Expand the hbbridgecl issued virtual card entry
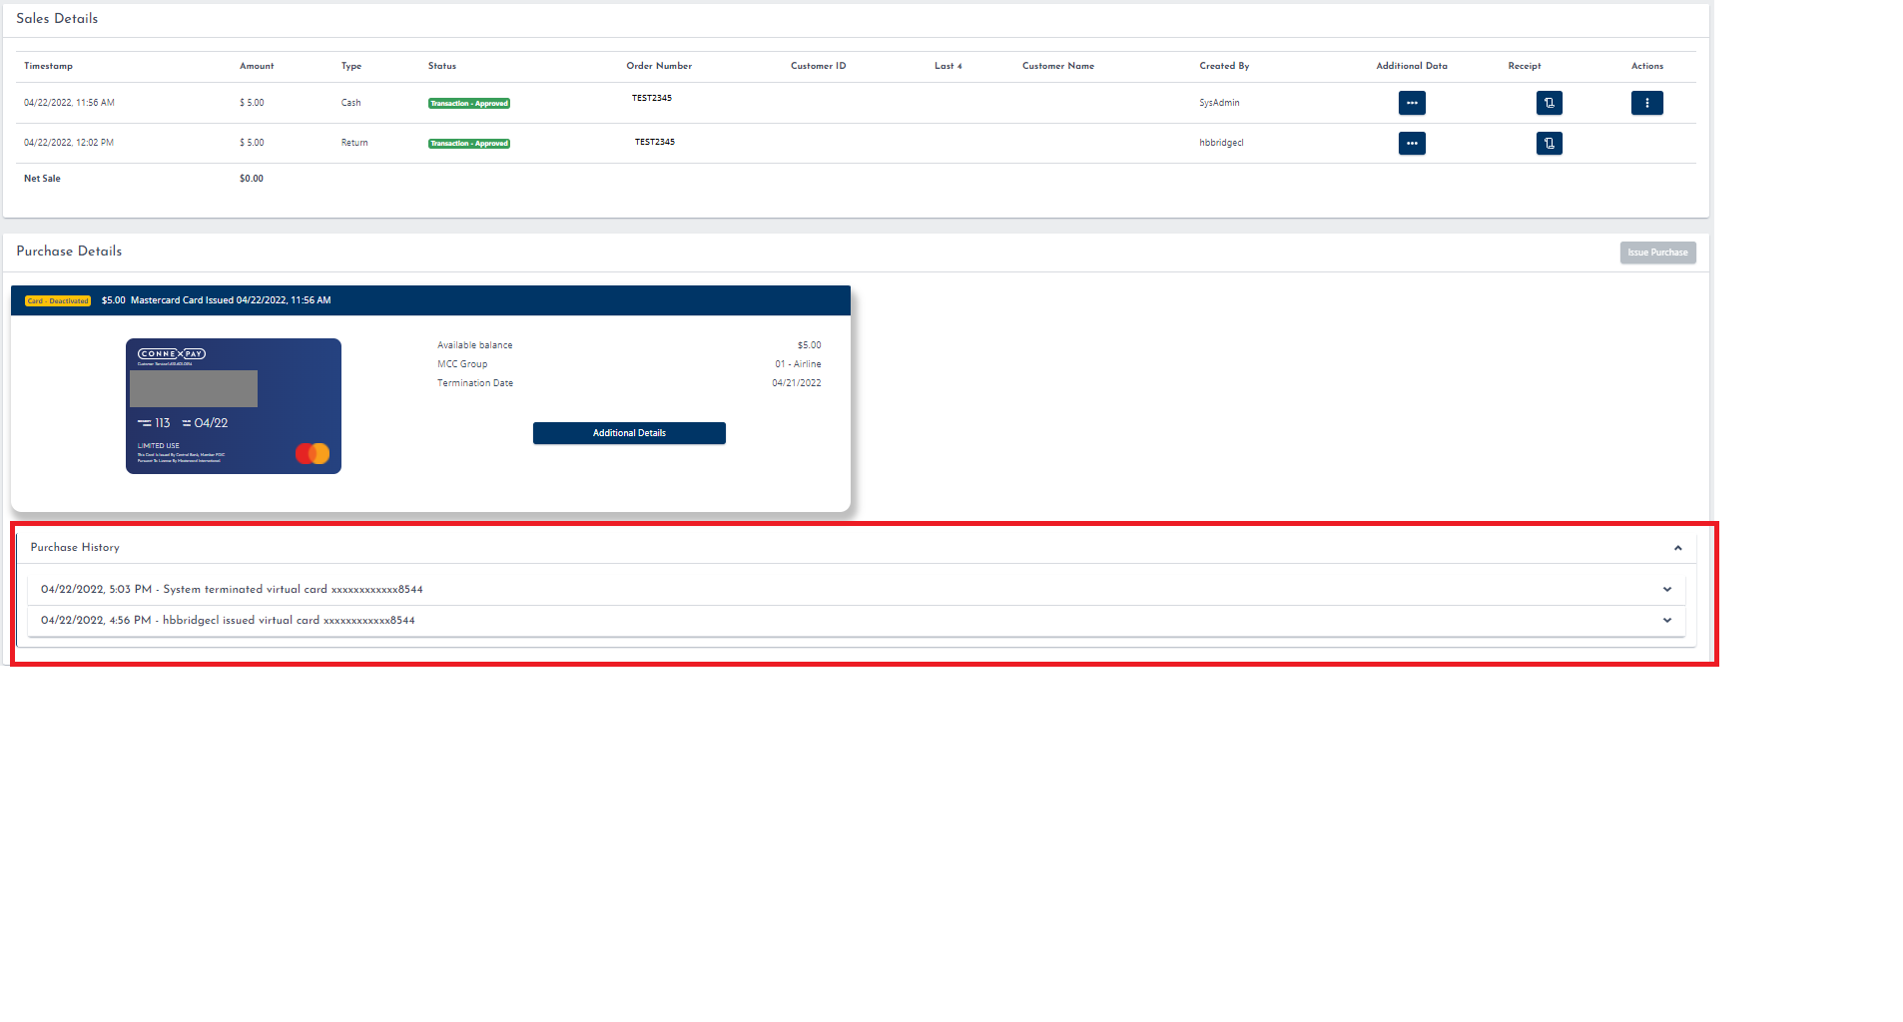 pos(1667,621)
